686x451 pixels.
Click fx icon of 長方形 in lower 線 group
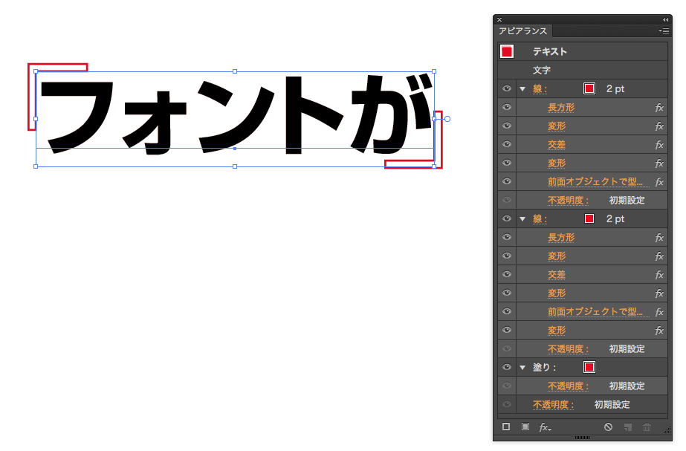pyautogui.click(x=659, y=238)
